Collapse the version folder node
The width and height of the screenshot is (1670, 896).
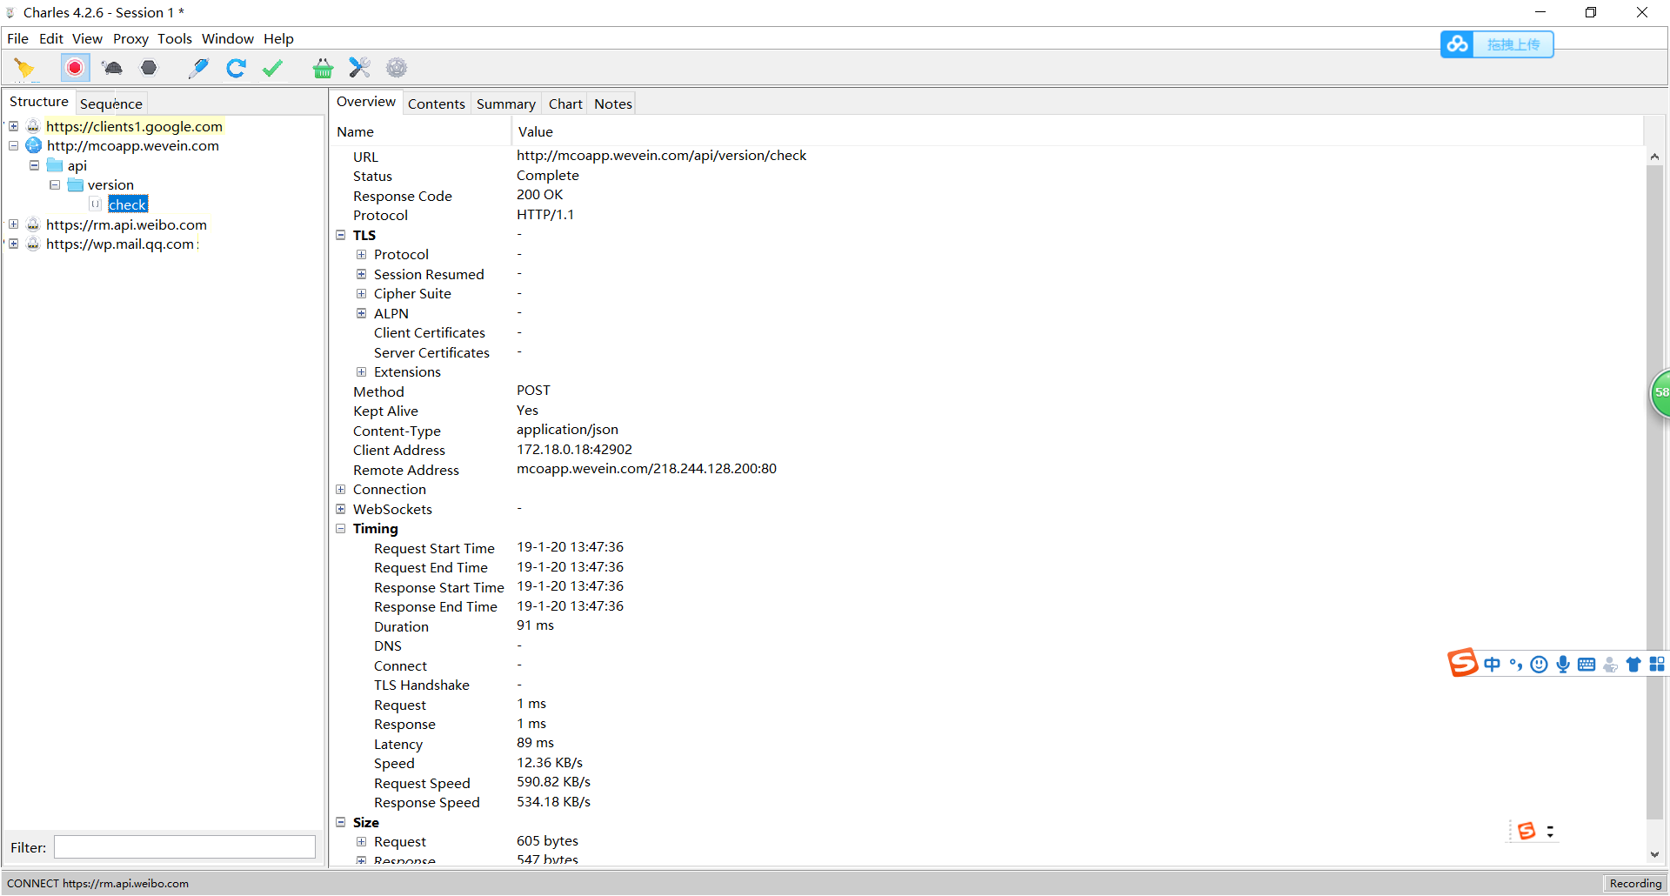(x=55, y=184)
